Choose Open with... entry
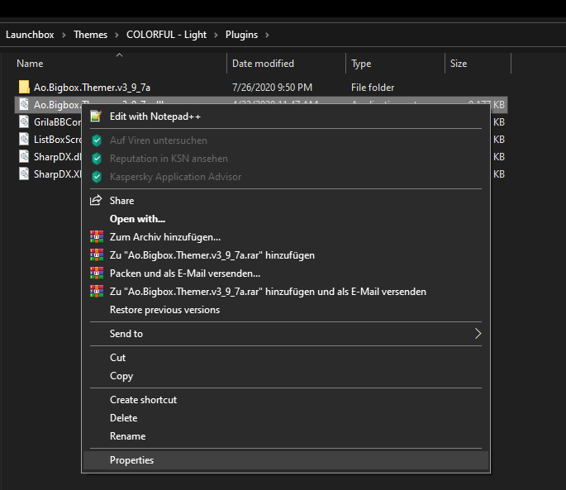Viewport: 566px width, 490px height. coord(286,219)
